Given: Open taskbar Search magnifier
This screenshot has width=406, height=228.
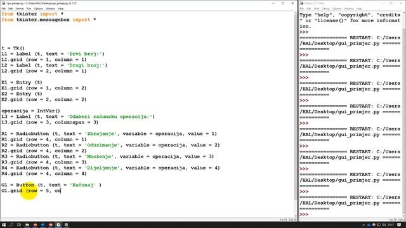Looking at the screenshot, I should point(11,225).
